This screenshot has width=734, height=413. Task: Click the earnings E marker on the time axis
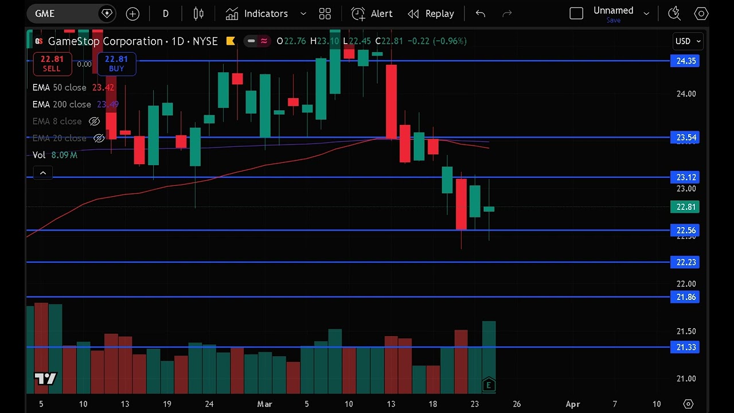click(x=489, y=385)
